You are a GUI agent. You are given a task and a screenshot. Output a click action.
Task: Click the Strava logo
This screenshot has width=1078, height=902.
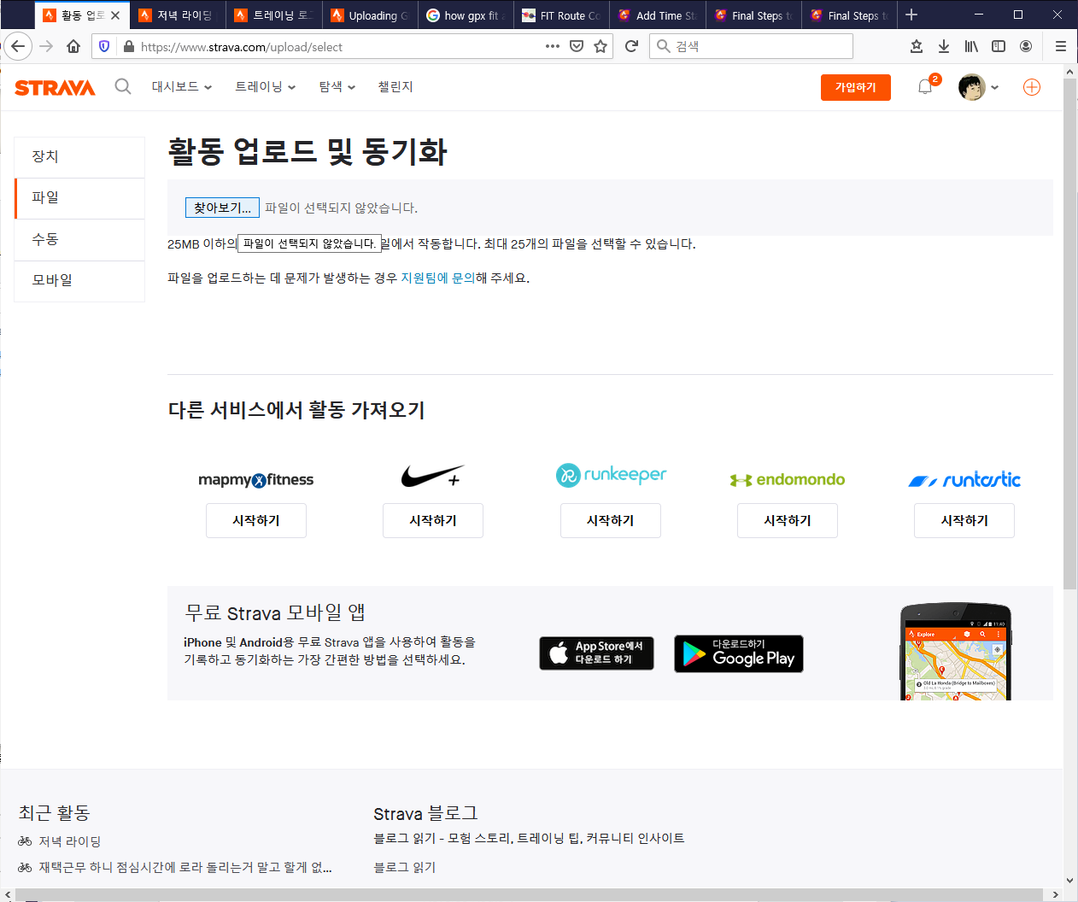point(55,87)
